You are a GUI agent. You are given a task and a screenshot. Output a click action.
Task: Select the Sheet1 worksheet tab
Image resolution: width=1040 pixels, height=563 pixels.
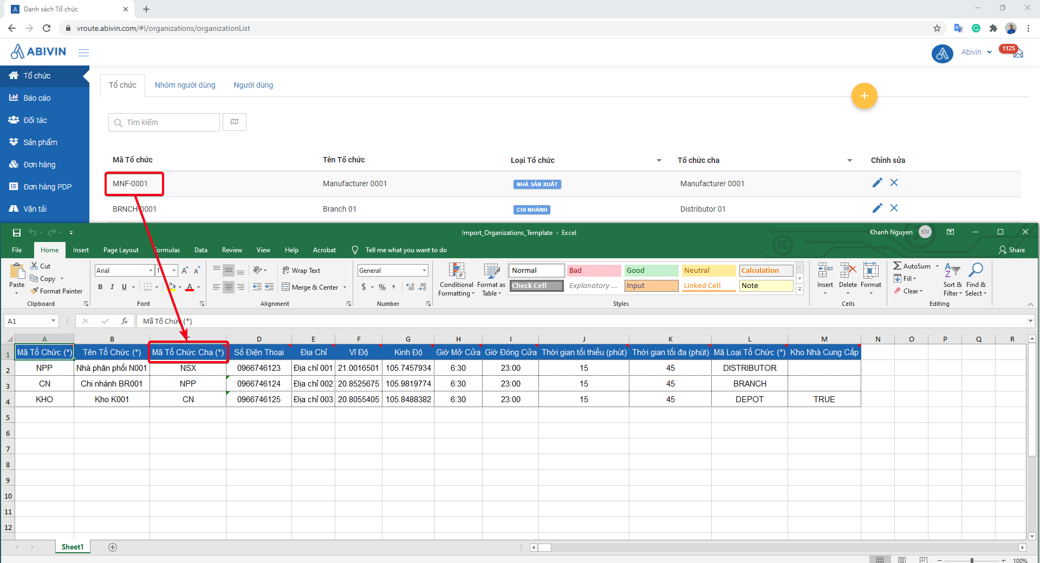(x=73, y=547)
